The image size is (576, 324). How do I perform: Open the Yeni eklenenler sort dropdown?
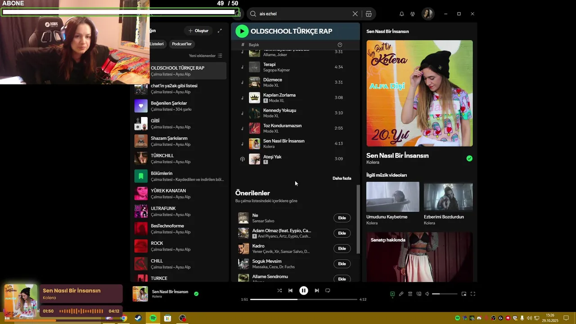(x=206, y=56)
